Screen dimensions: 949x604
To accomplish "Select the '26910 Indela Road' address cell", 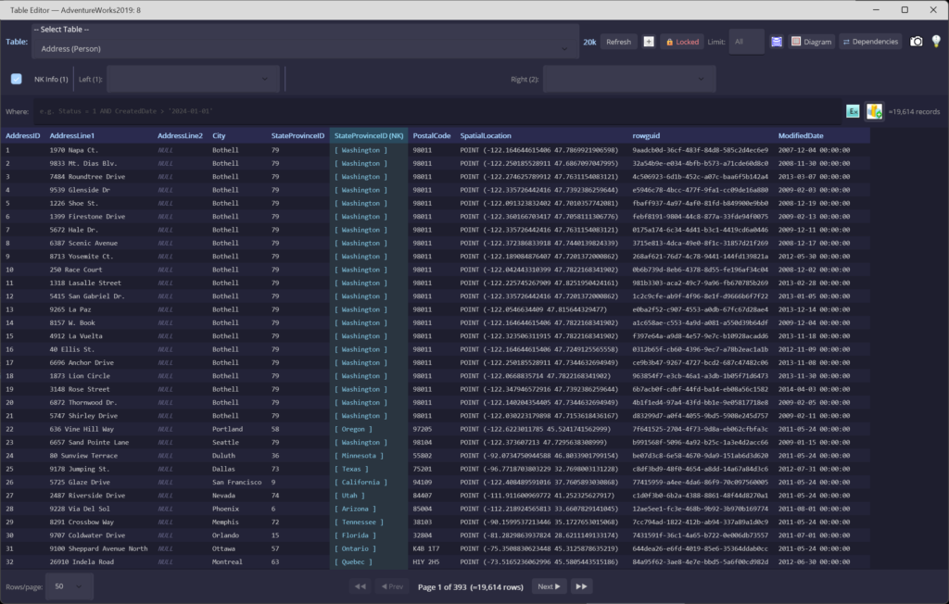I will point(82,562).
